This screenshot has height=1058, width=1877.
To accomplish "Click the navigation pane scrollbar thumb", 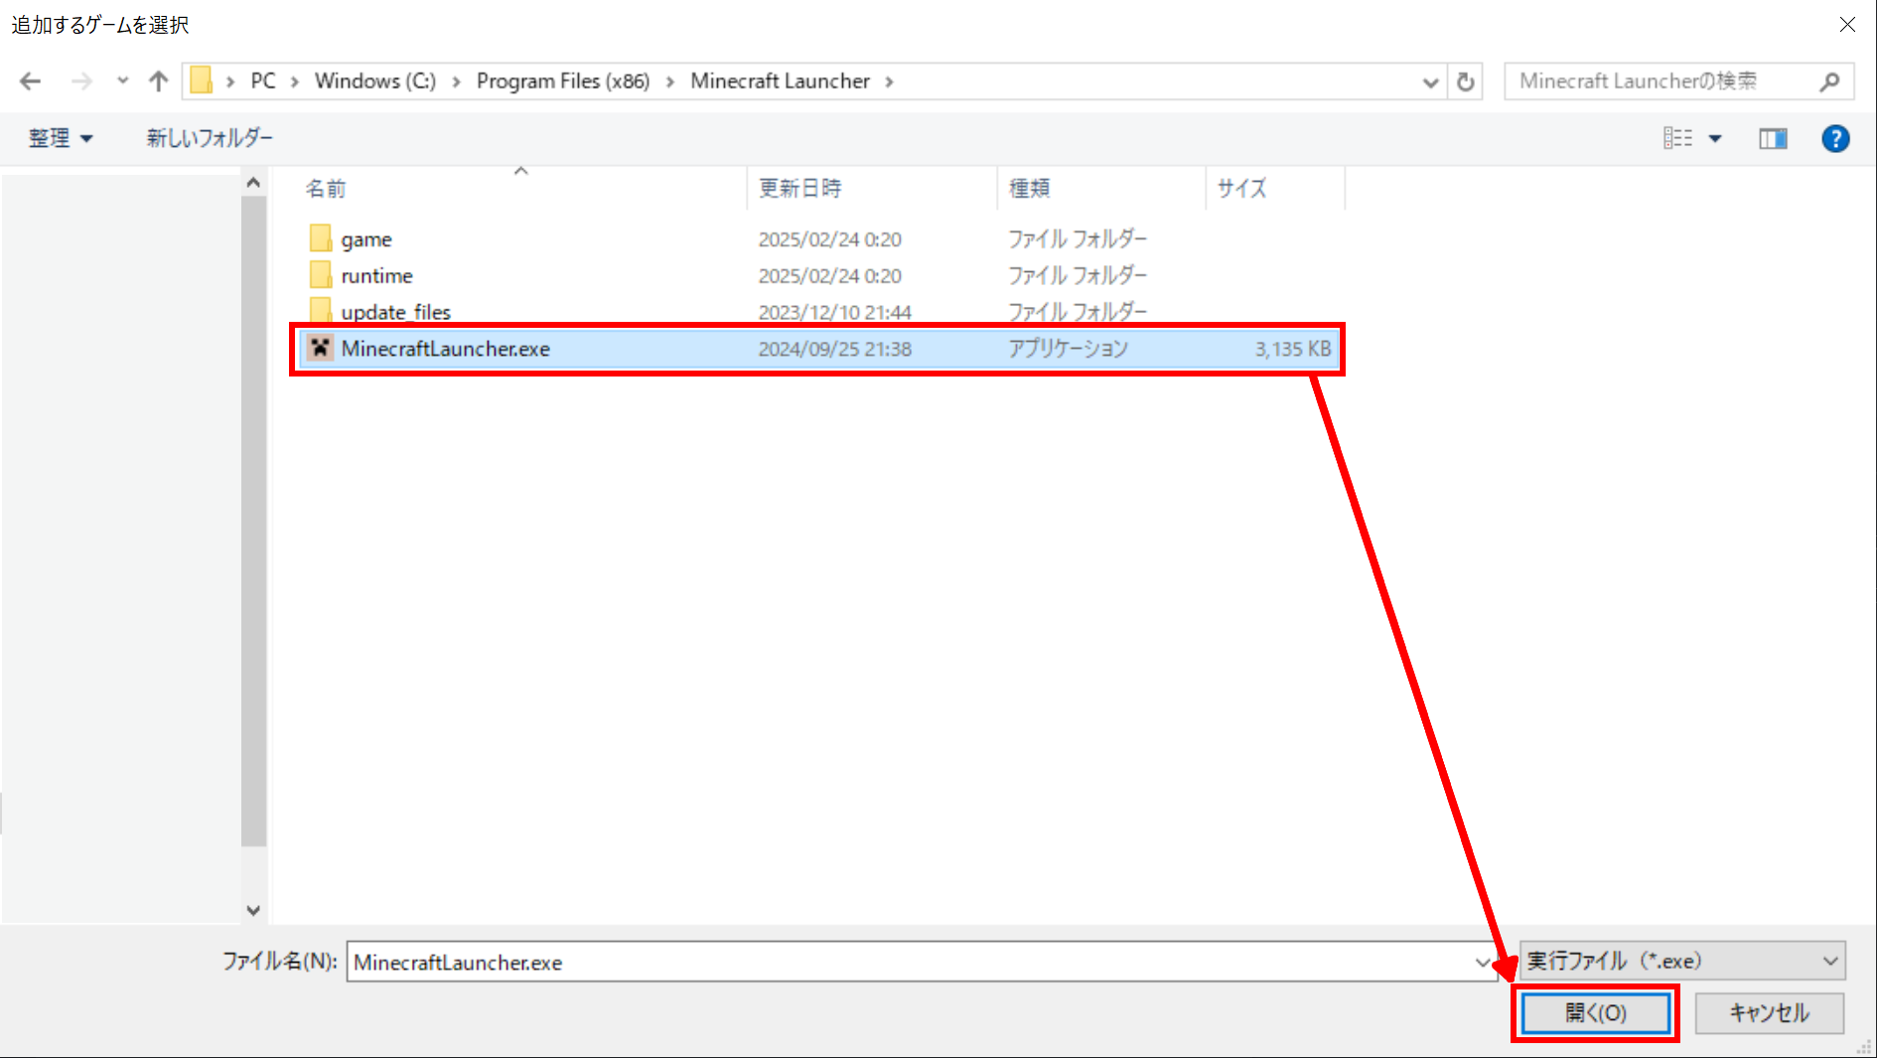I will point(253,521).
